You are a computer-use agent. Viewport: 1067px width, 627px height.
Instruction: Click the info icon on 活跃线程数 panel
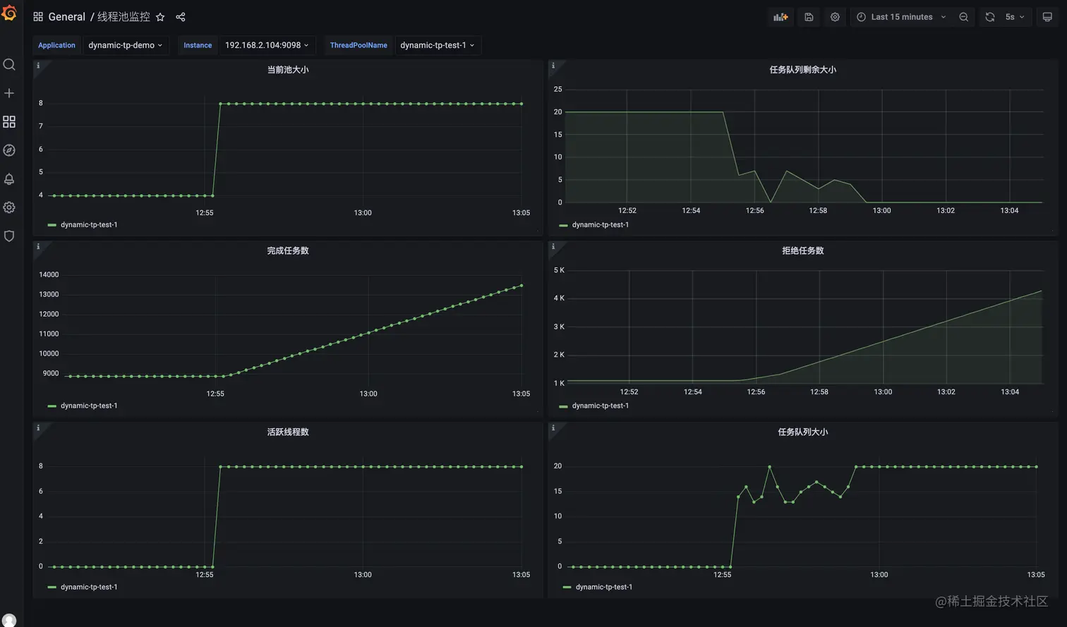point(38,428)
